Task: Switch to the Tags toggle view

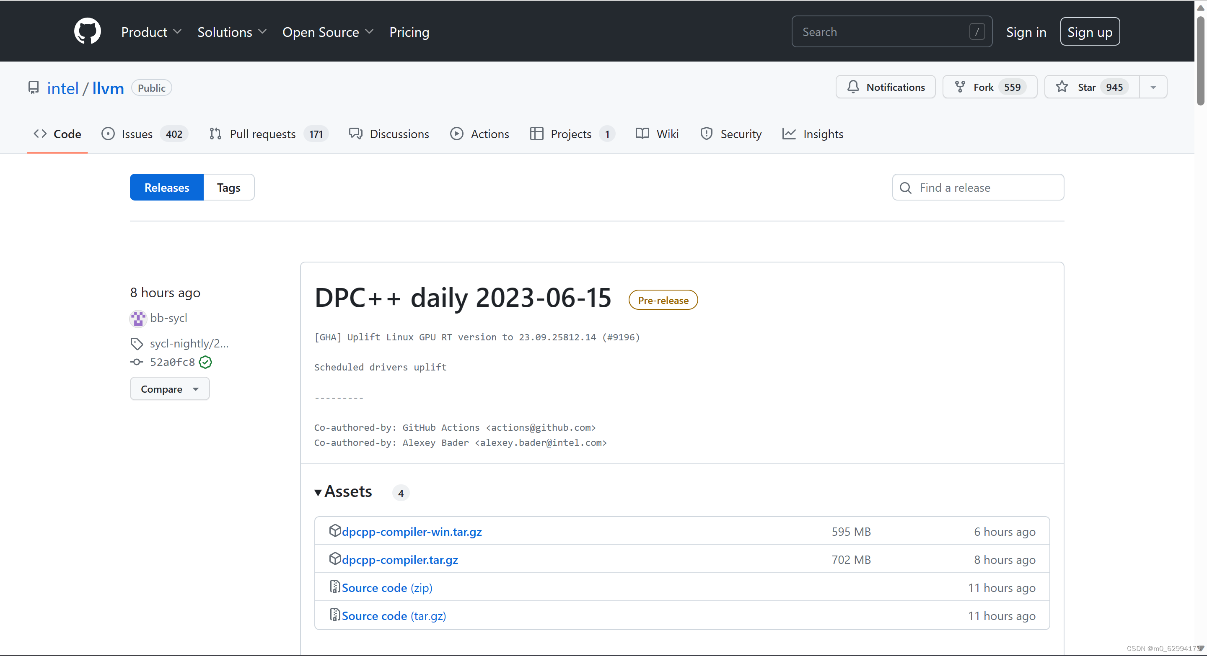Action: pos(229,188)
